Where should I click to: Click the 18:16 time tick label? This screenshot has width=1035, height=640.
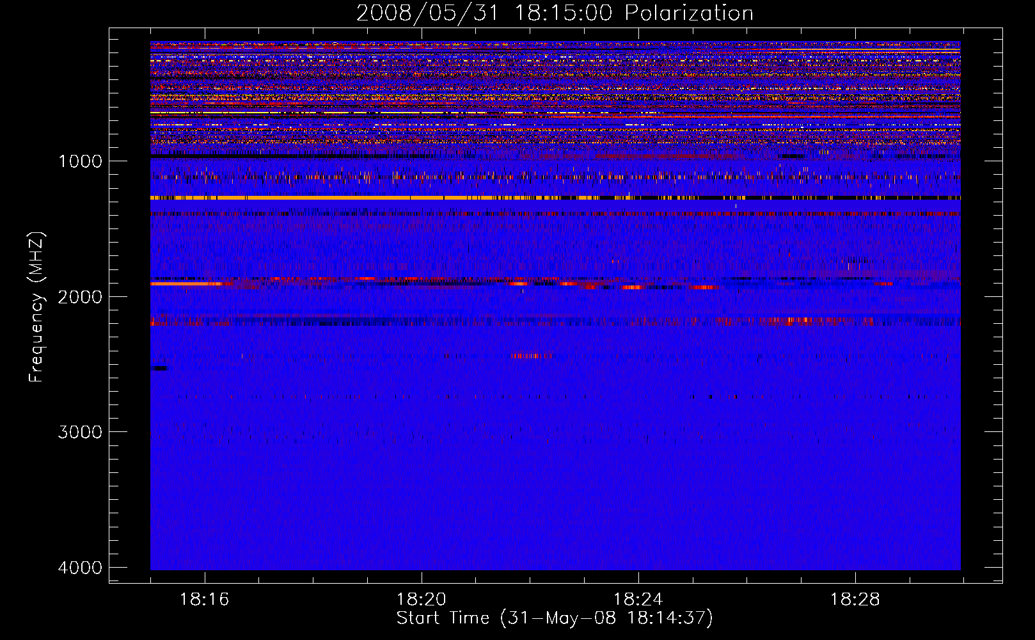204,600
